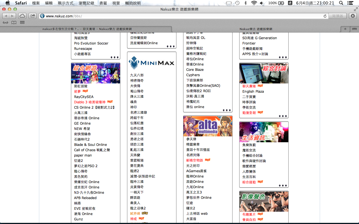359x224 pixels.
Task: Switch to the nakuz多左個生活分類 tab
Action: pos(87,29)
